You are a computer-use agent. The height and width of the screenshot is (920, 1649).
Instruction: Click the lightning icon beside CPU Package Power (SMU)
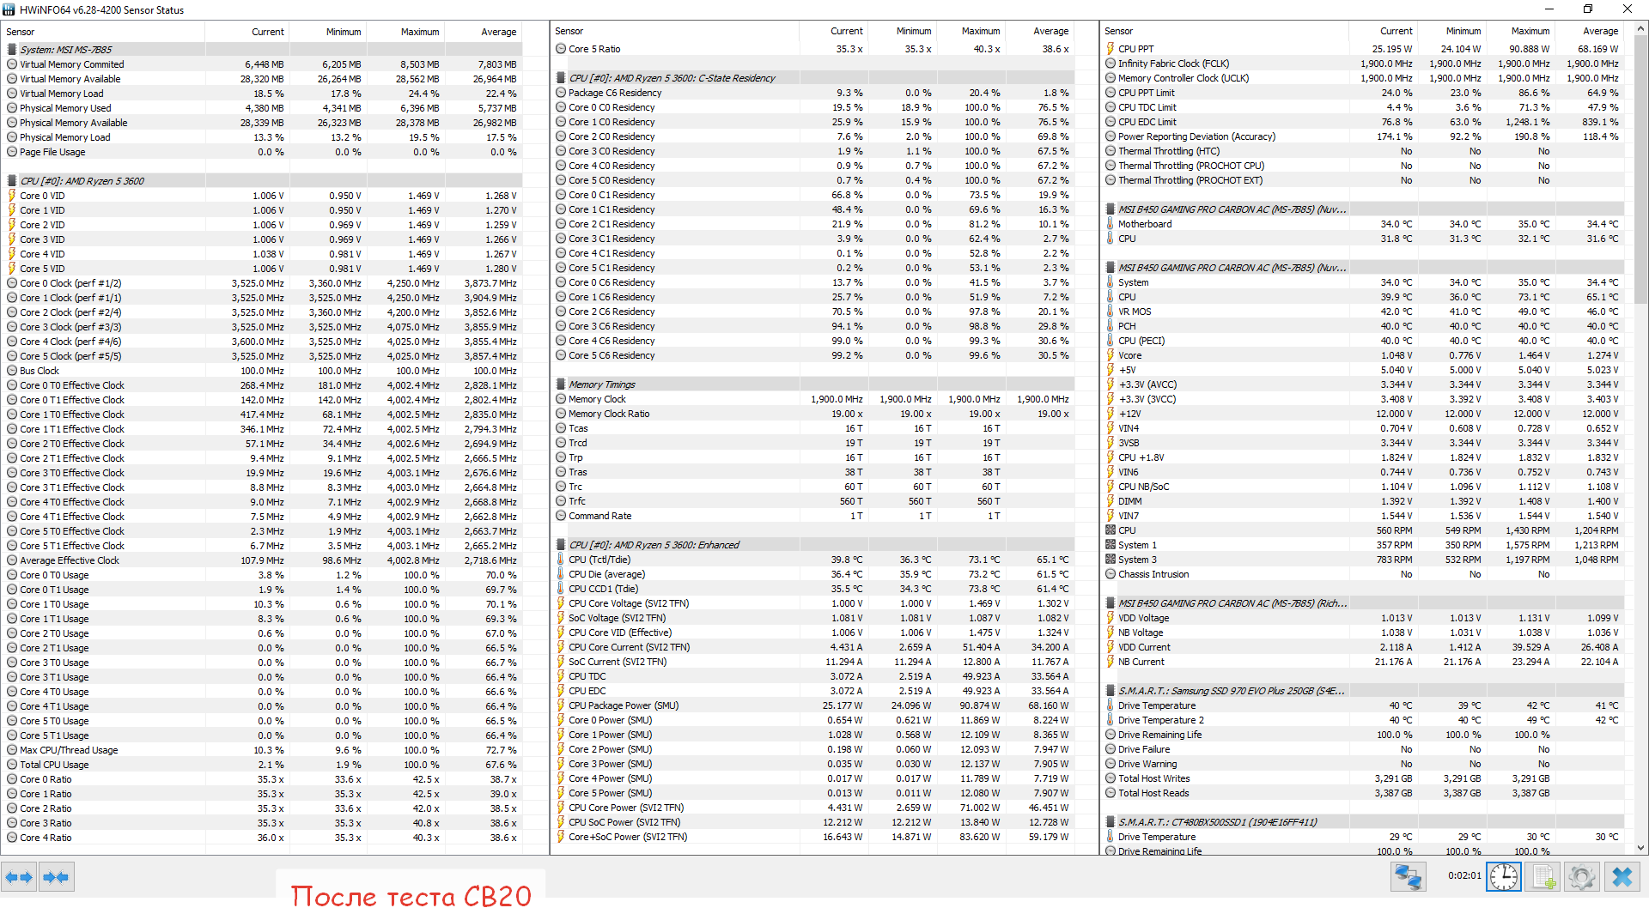point(561,705)
